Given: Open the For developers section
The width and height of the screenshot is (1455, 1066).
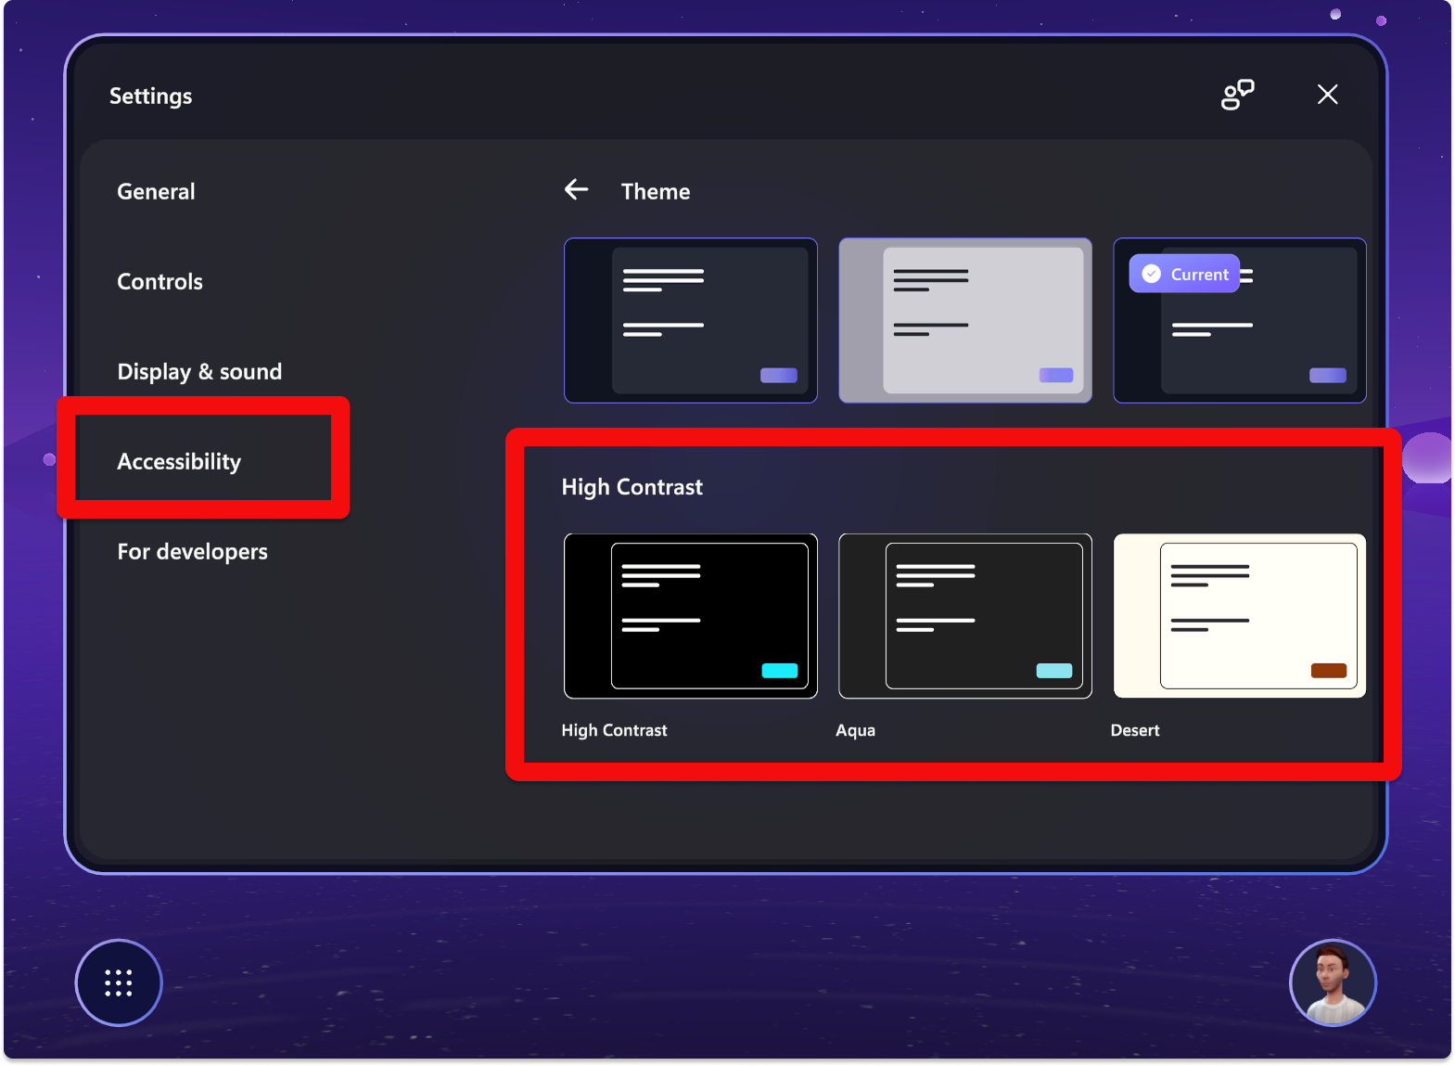Looking at the screenshot, I should click(x=192, y=552).
